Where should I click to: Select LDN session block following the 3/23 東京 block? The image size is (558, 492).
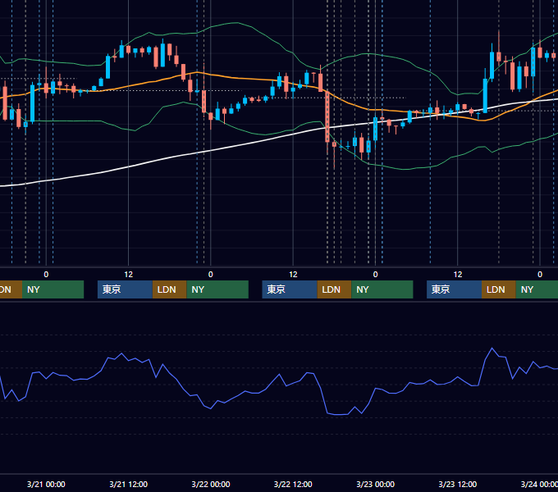(x=499, y=289)
